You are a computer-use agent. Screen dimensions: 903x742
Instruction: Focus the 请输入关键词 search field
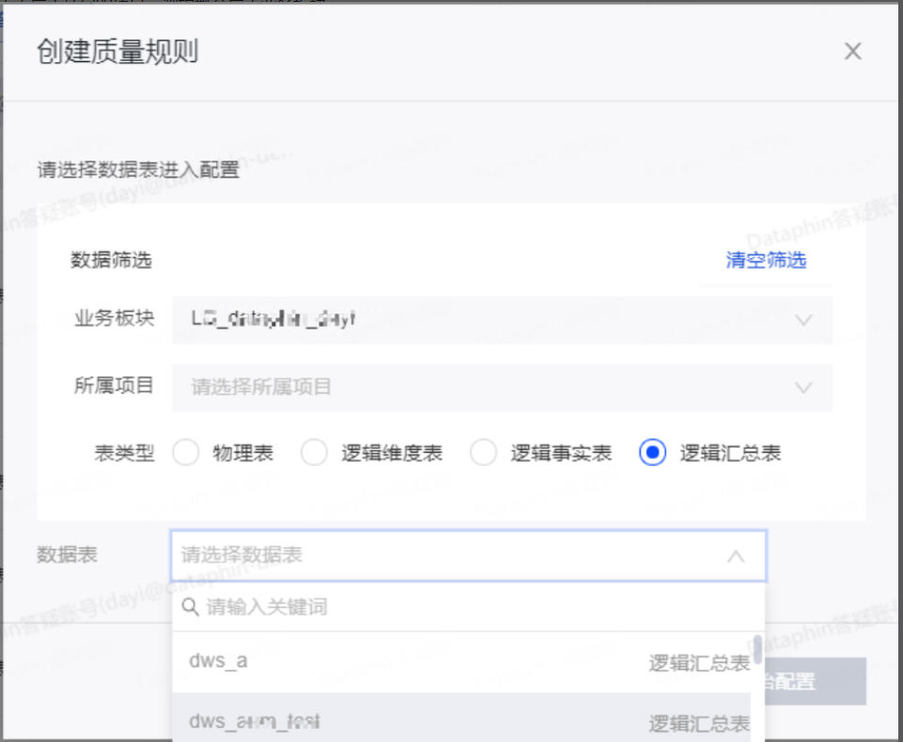[x=470, y=608]
